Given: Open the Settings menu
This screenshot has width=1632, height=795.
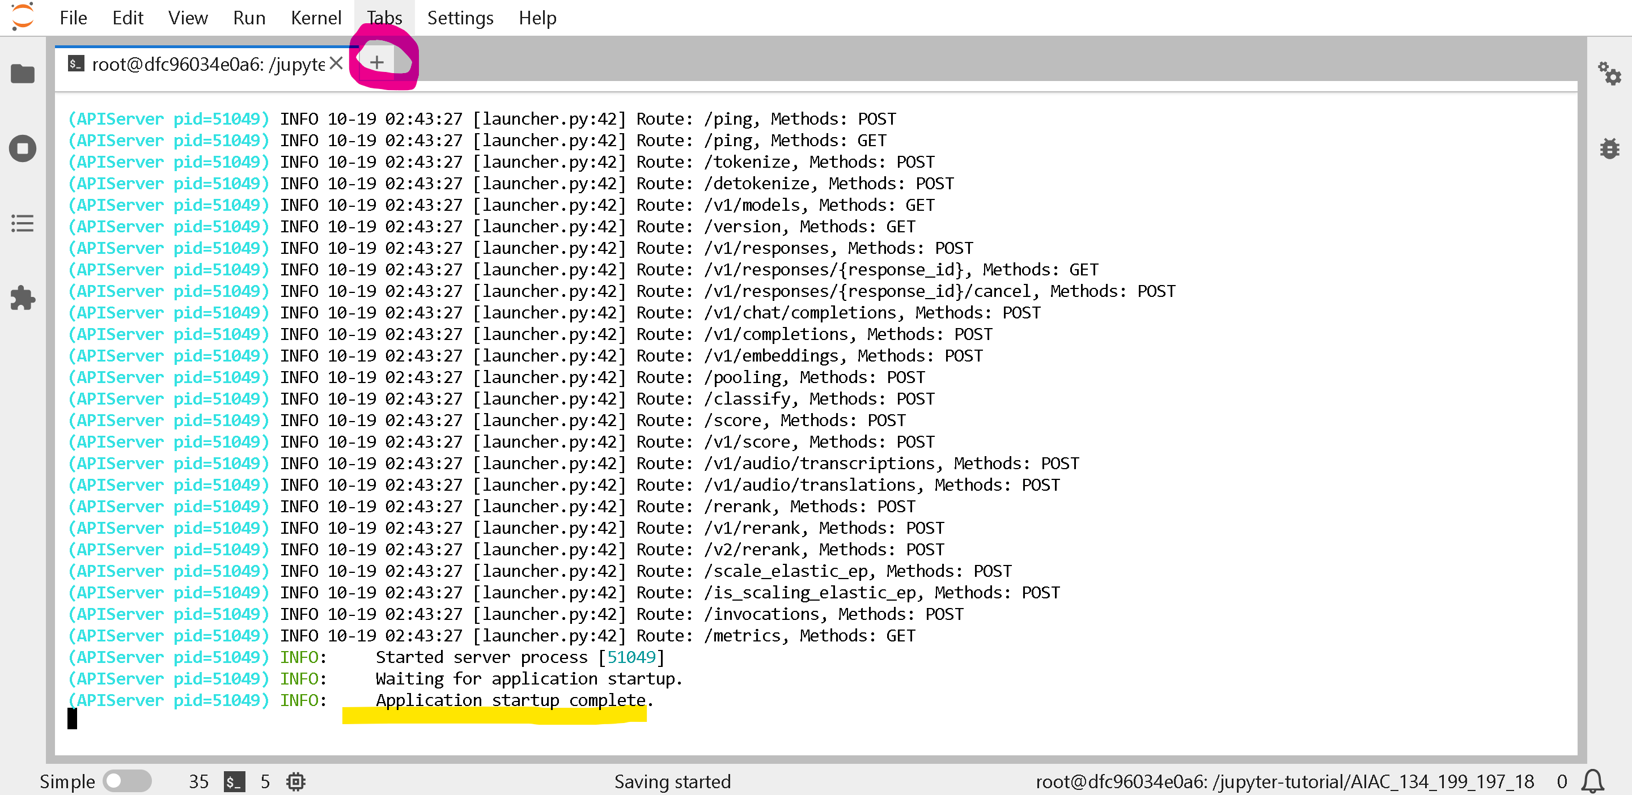Looking at the screenshot, I should 460,18.
